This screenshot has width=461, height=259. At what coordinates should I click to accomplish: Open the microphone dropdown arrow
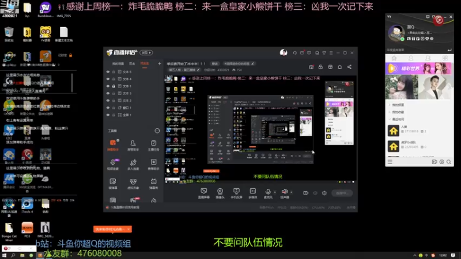click(275, 192)
